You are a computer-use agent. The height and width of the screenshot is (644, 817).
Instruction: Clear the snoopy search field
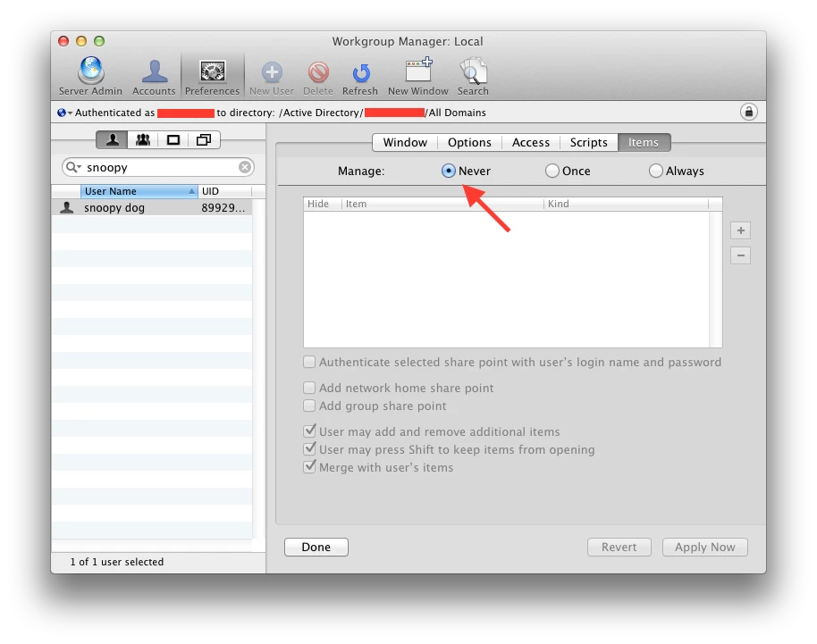coord(245,167)
